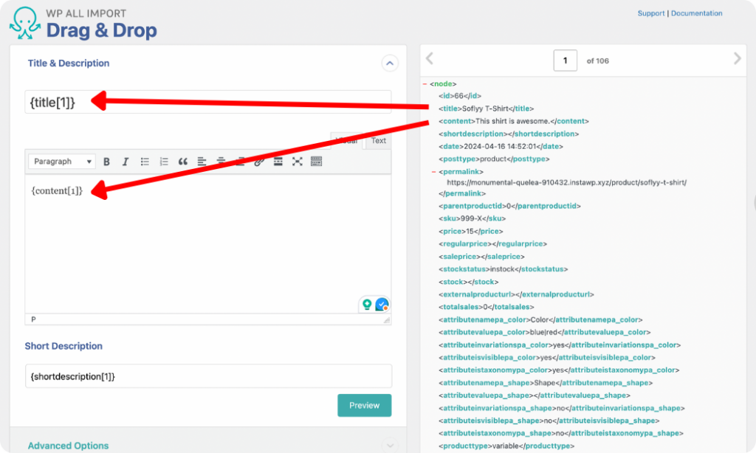Select the attributeisvisiblepa_color element
Screen dimensions: 756x453
click(547, 358)
